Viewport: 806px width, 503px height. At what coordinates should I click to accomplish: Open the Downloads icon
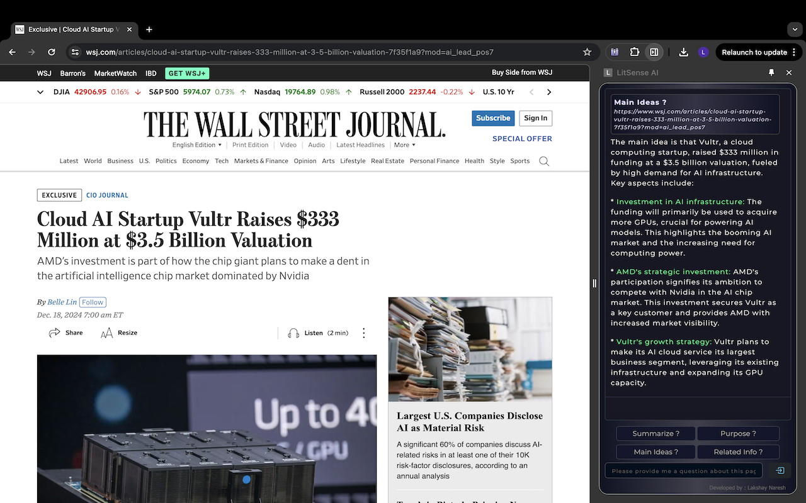click(683, 52)
